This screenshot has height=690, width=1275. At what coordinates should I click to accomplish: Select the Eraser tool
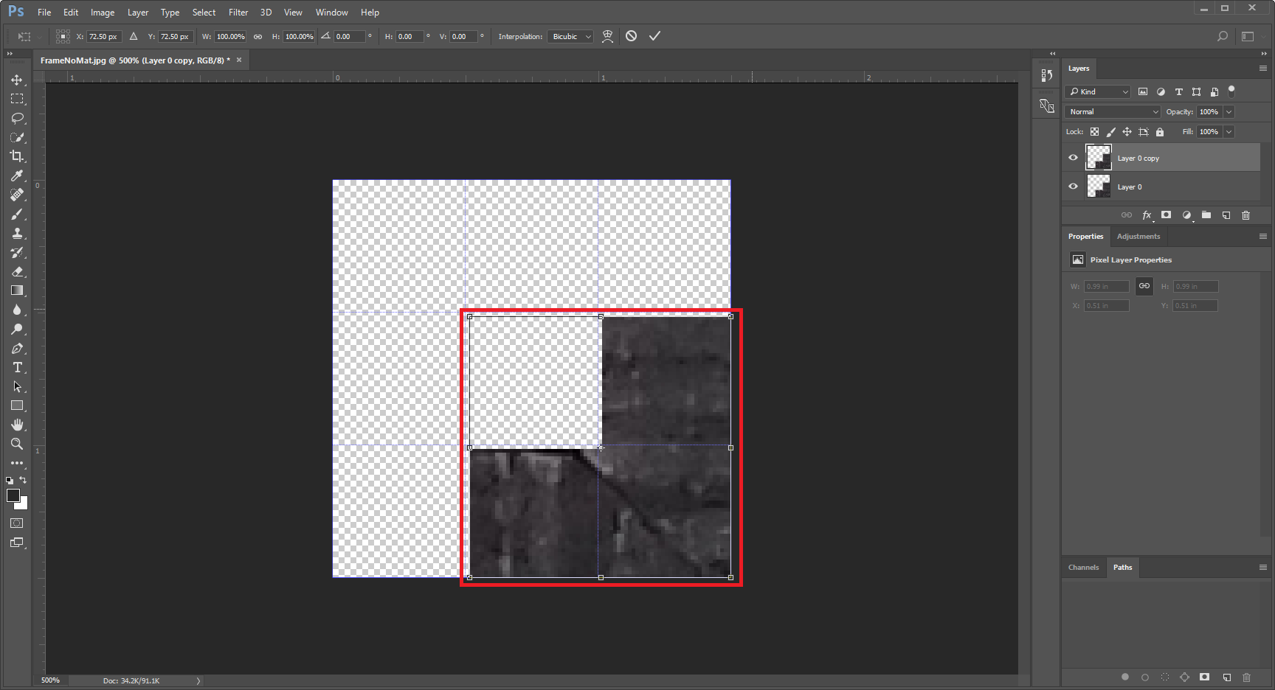point(17,271)
